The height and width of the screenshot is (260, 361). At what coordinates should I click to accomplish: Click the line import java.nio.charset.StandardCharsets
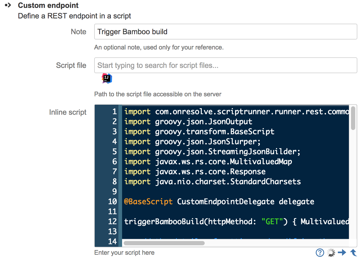tap(212, 182)
